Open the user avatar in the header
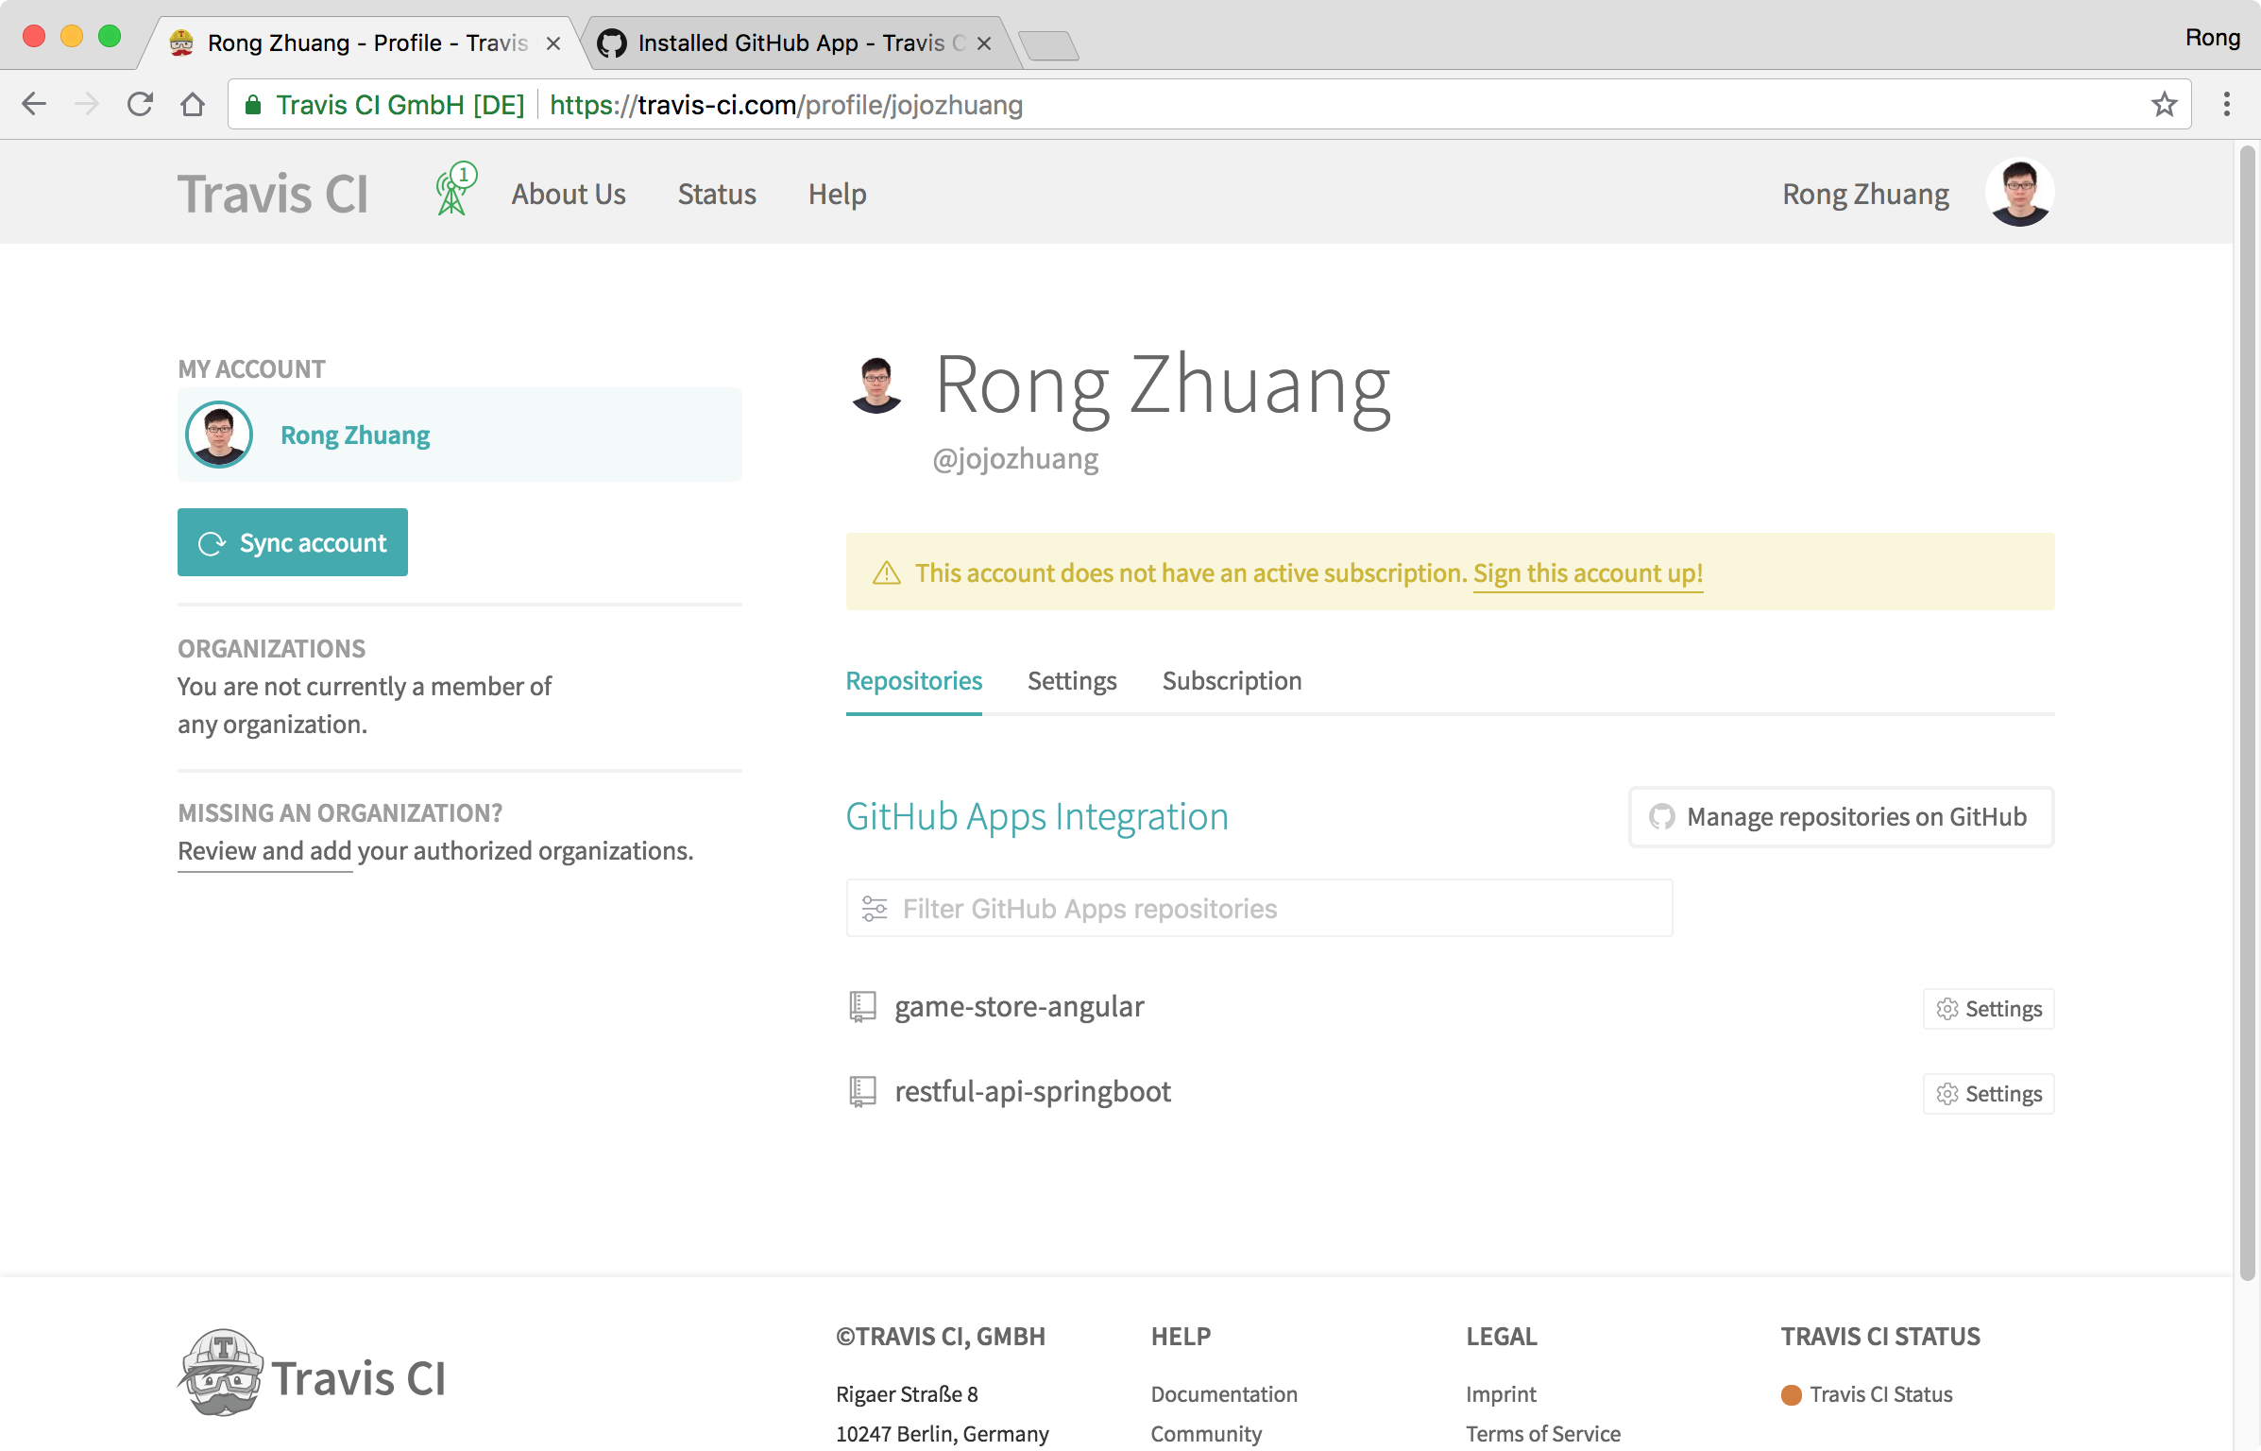 [2019, 193]
